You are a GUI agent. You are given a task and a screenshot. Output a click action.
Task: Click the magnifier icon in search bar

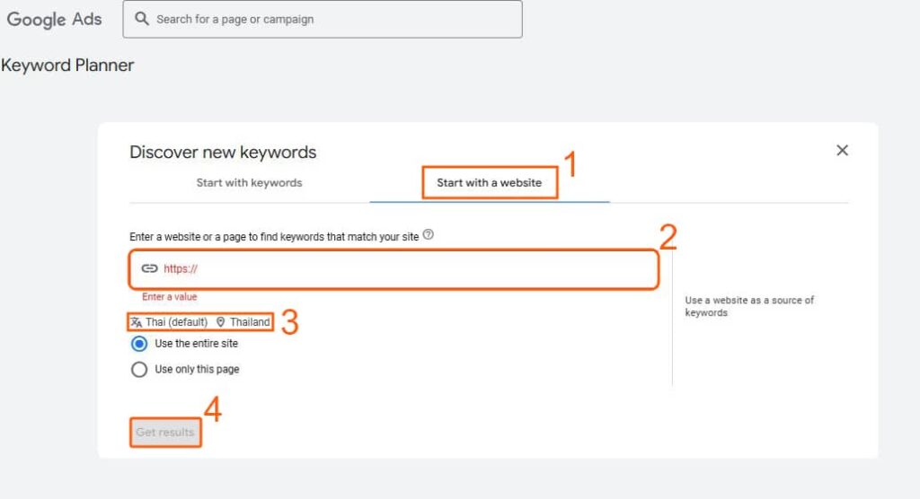[142, 19]
